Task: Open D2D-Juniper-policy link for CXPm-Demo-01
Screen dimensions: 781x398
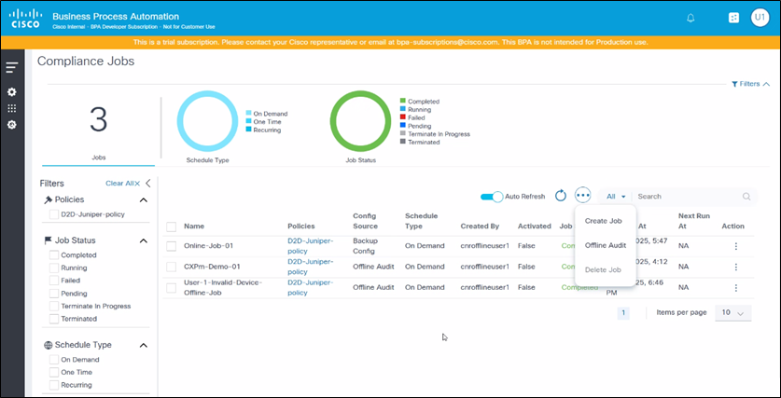Action: 311,267
